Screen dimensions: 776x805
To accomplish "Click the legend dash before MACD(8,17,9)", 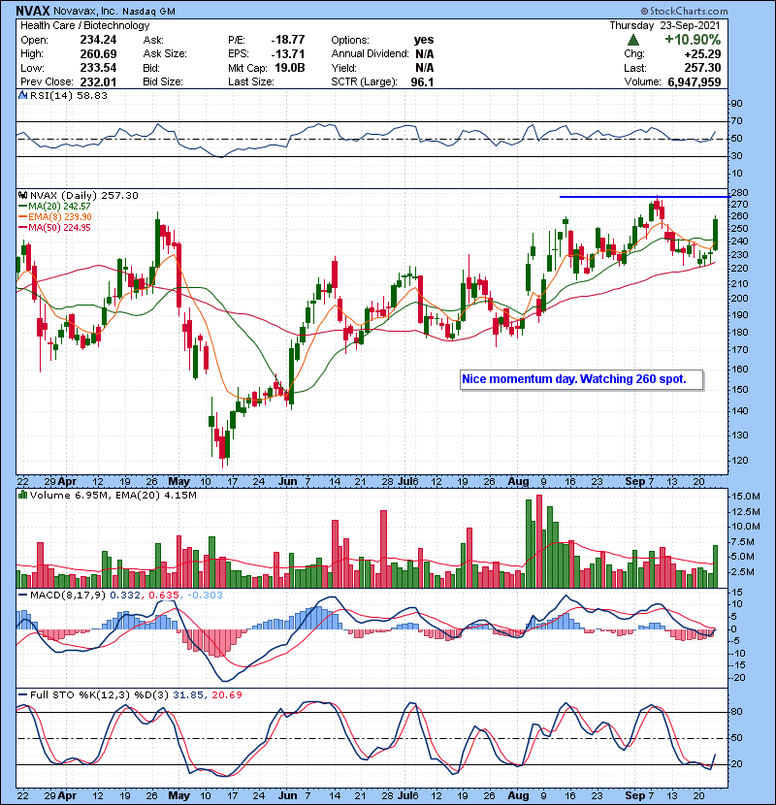I will point(22,596).
